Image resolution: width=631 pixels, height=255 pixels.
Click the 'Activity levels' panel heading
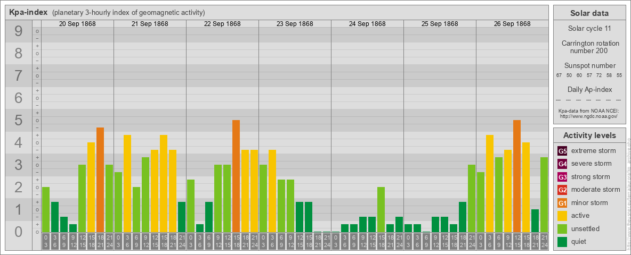589,135
